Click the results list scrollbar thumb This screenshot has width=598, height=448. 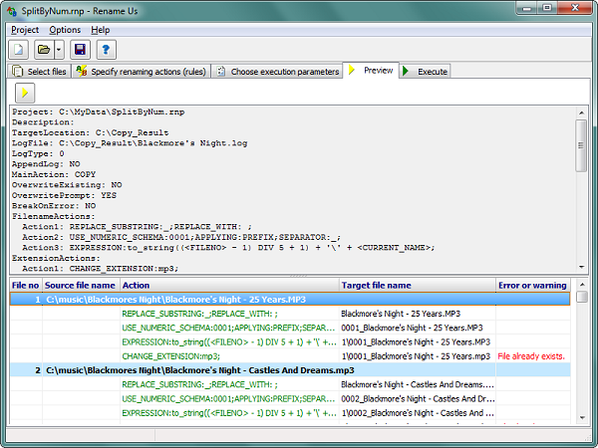click(582, 297)
